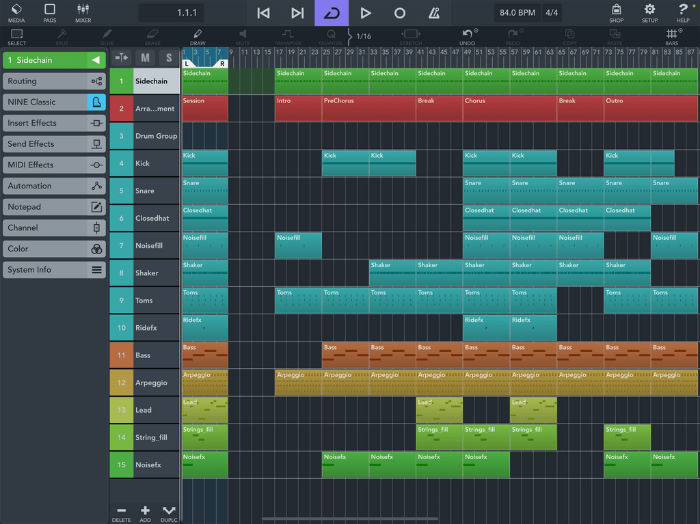Screen dimensions: 700x524
Task: Open the Media browser
Action: tap(16, 12)
